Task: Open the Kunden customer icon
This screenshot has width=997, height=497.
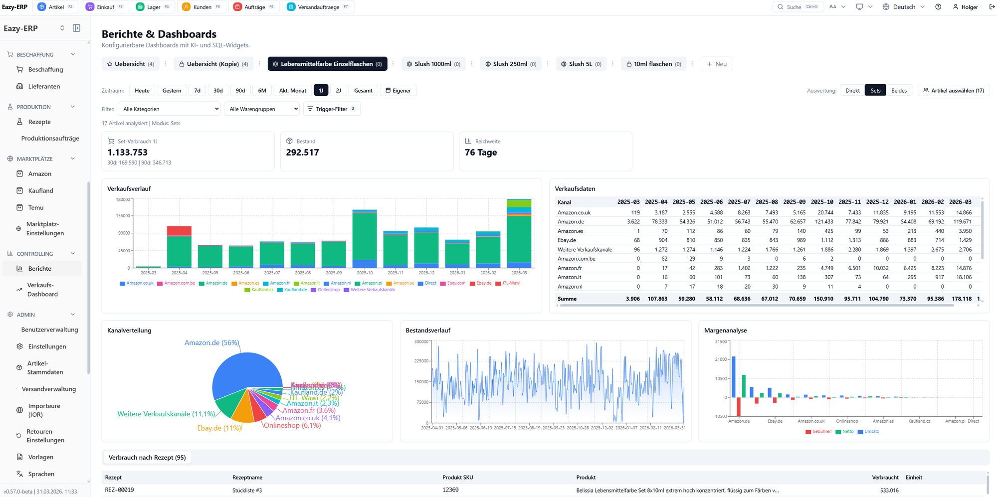Action: (186, 7)
